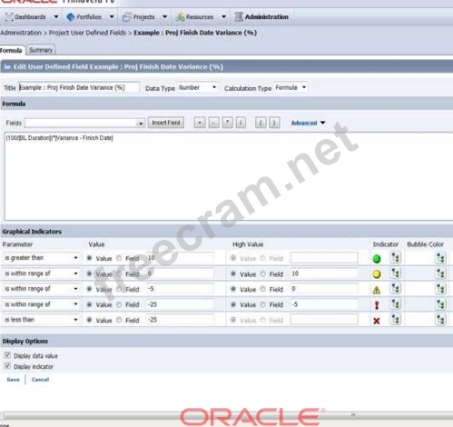Image resolution: width=453 pixels, height=427 pixels.
Task: Open the 'is greater than' parameter dropdown
Action: pyautogui.click(x=42, y=258)
